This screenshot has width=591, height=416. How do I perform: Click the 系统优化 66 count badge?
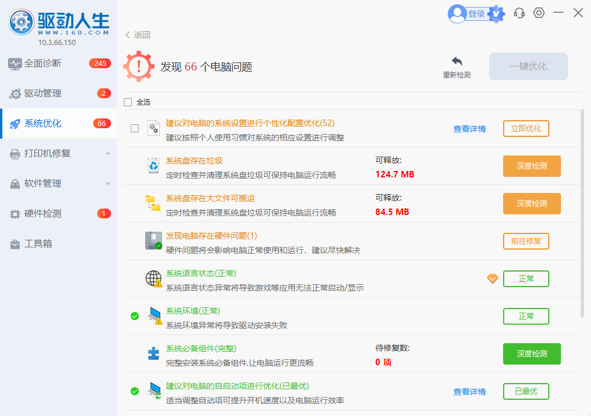(x=102, y=124)
